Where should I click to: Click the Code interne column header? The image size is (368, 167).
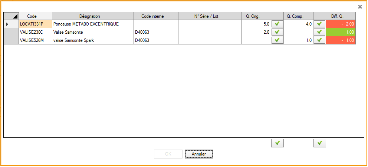click(155, 16)
